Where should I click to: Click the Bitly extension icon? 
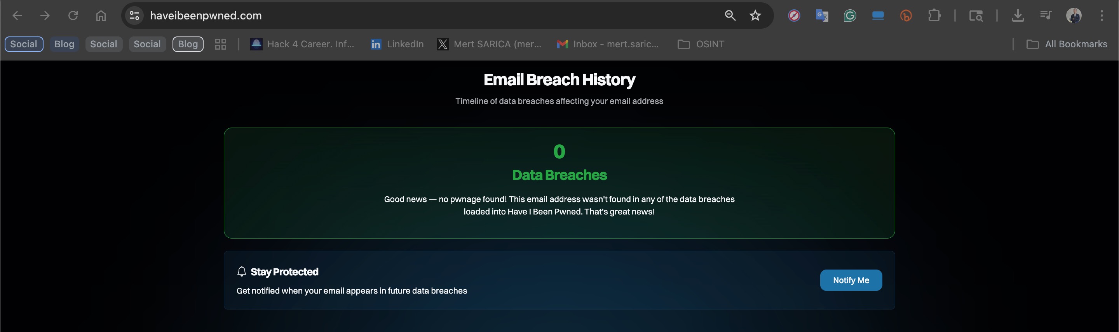906,16
